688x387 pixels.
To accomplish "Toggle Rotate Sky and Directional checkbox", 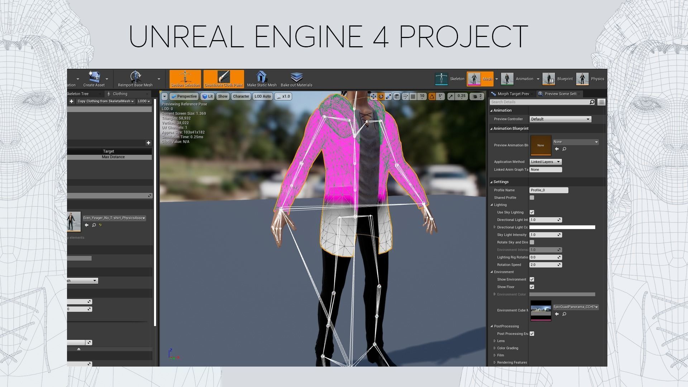I will [532, 243].
